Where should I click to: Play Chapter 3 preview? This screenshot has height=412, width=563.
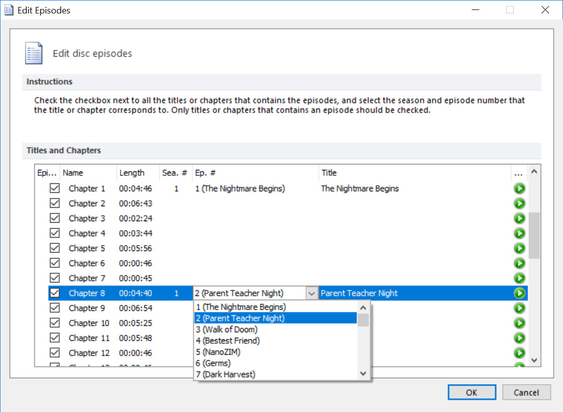pos(519,218)
